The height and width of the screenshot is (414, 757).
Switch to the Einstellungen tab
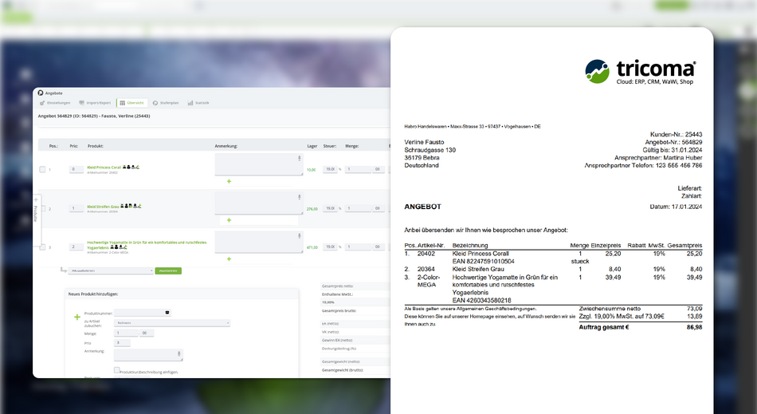[55, 103]
